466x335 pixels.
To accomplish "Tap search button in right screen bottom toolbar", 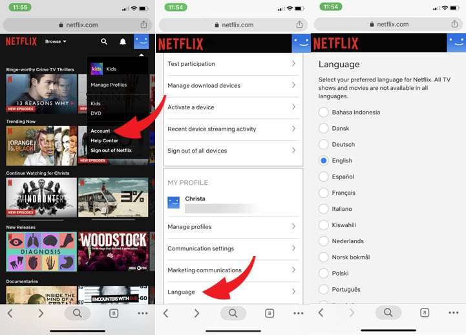I will click(x=388, y=312).
